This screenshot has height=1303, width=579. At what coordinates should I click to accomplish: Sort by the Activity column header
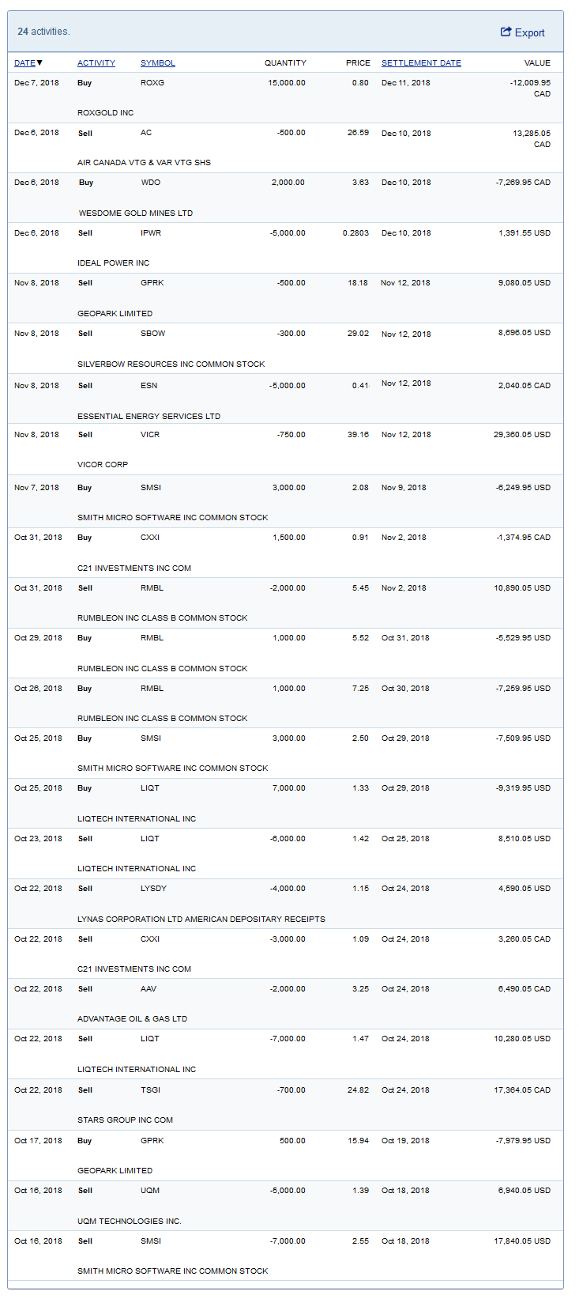96,63
